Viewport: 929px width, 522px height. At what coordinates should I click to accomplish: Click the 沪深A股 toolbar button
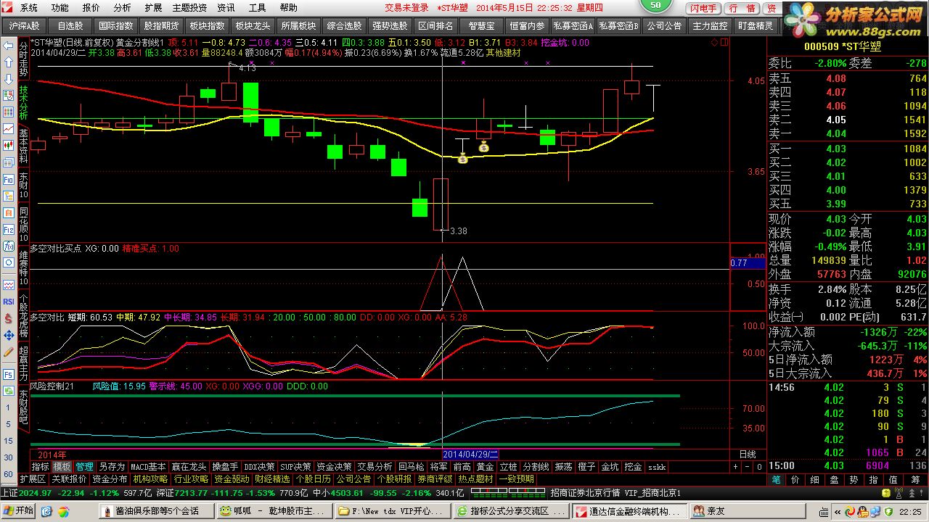pos(24,26)
